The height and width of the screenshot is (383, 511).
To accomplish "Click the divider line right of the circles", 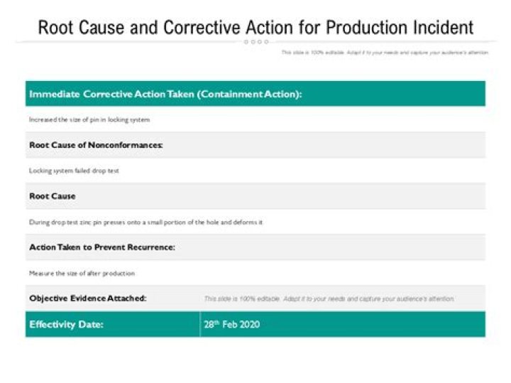I will pyautogui.click(x=385, y=42).
